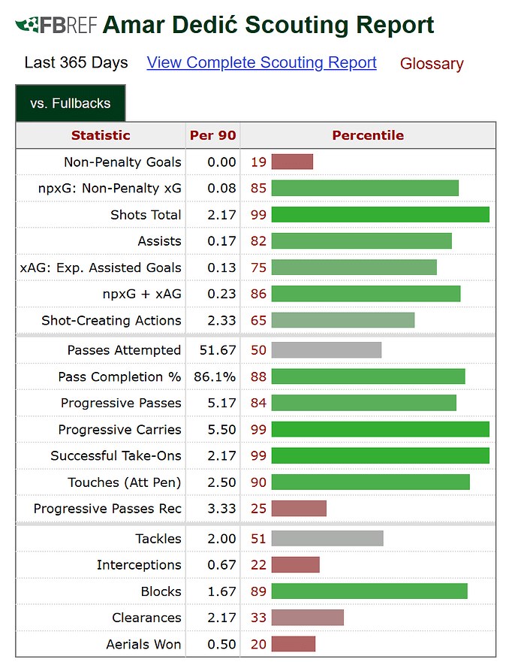Click the Per 90 column header
The width and height of the screenshot is (518, 668).
point(212,135)
